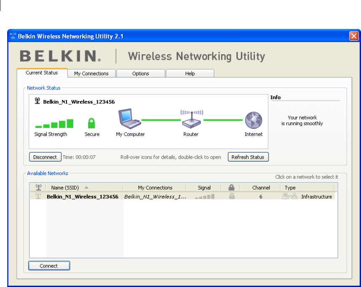Screen dimensions: 361x287
Task: Sort by padlock security column header
Action: coord(231,187)
